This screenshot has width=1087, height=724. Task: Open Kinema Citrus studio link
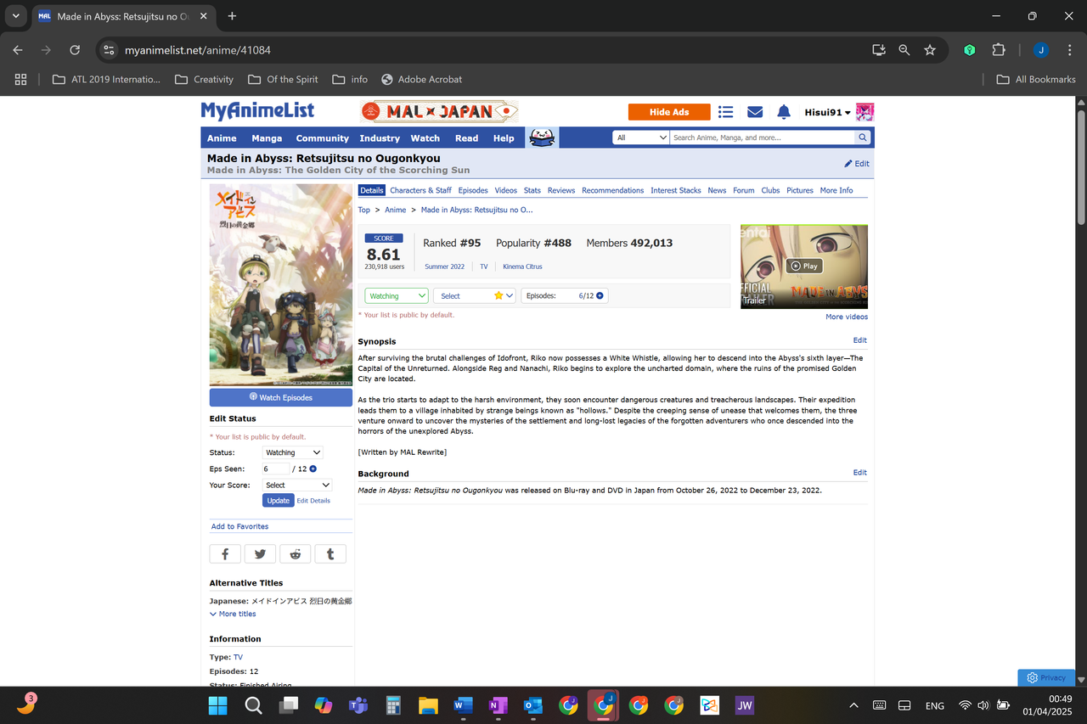click(x=522, y=267)
